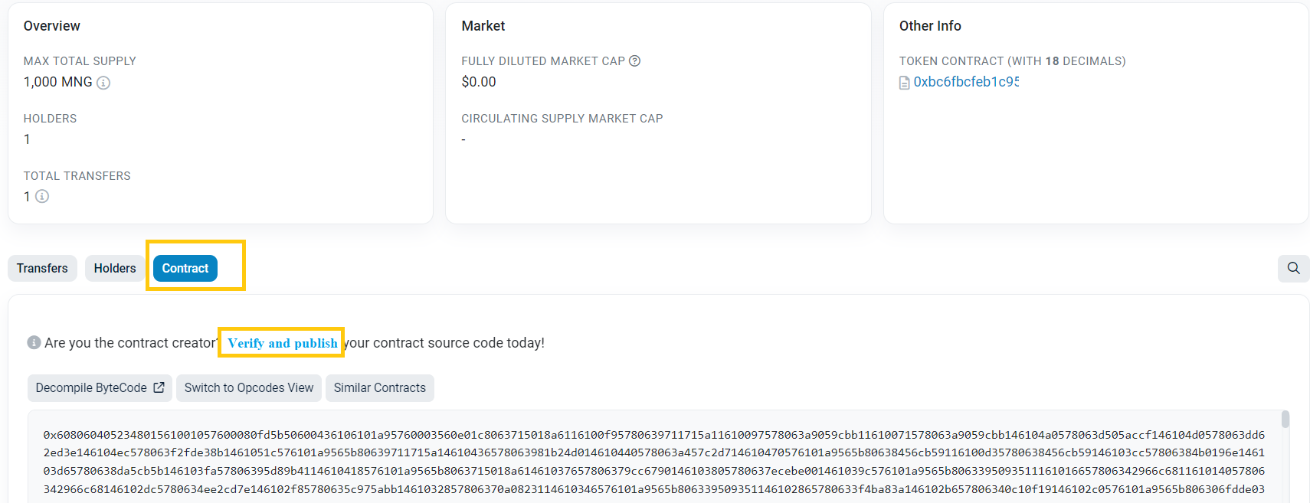The width and height of the screenshot is (1310, 503).
Task: Click Switch to Opcodes View
Action: click(x=248, y=387)
